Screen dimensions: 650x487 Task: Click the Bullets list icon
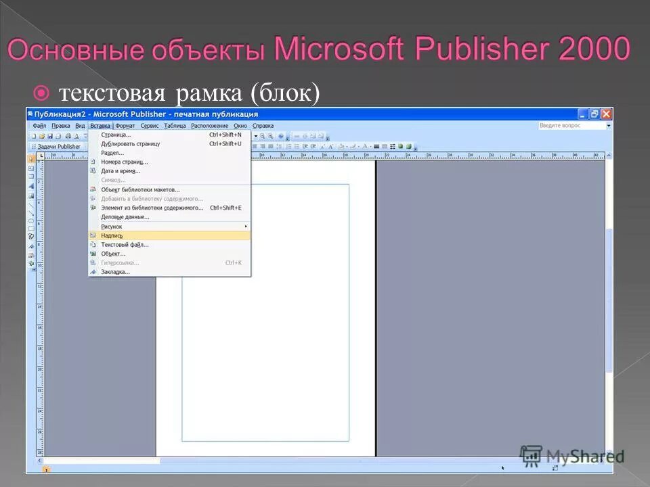[x=297, y=146]
